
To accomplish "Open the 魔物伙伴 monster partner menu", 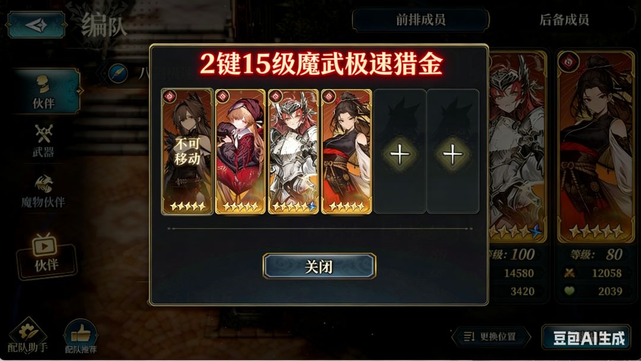I will pos(43,191).
